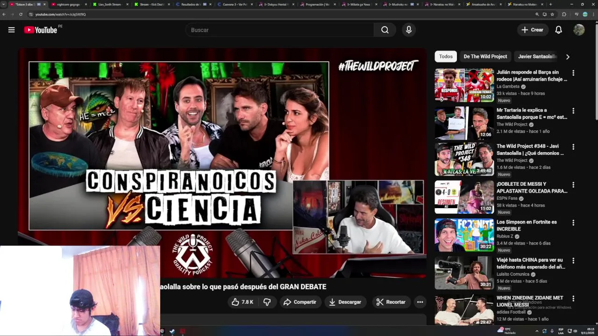598x336 pixels.
Task: Open options for Mr Tartaria video
Action: pyautogui.click(x=573, y=111)
